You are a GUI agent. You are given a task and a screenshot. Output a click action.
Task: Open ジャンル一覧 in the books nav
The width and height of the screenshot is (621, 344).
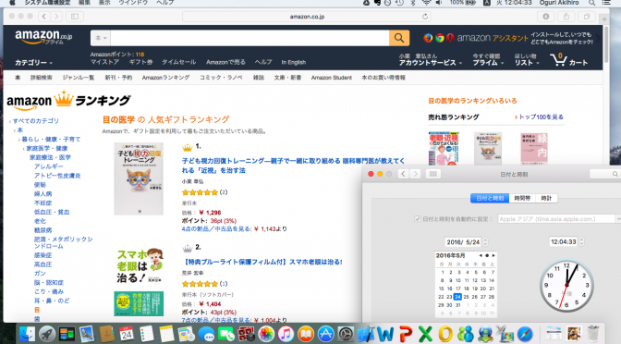[x=78, y=78]
